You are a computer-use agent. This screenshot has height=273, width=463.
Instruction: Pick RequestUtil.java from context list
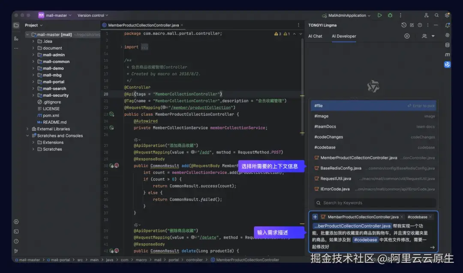tap(373, 179)
